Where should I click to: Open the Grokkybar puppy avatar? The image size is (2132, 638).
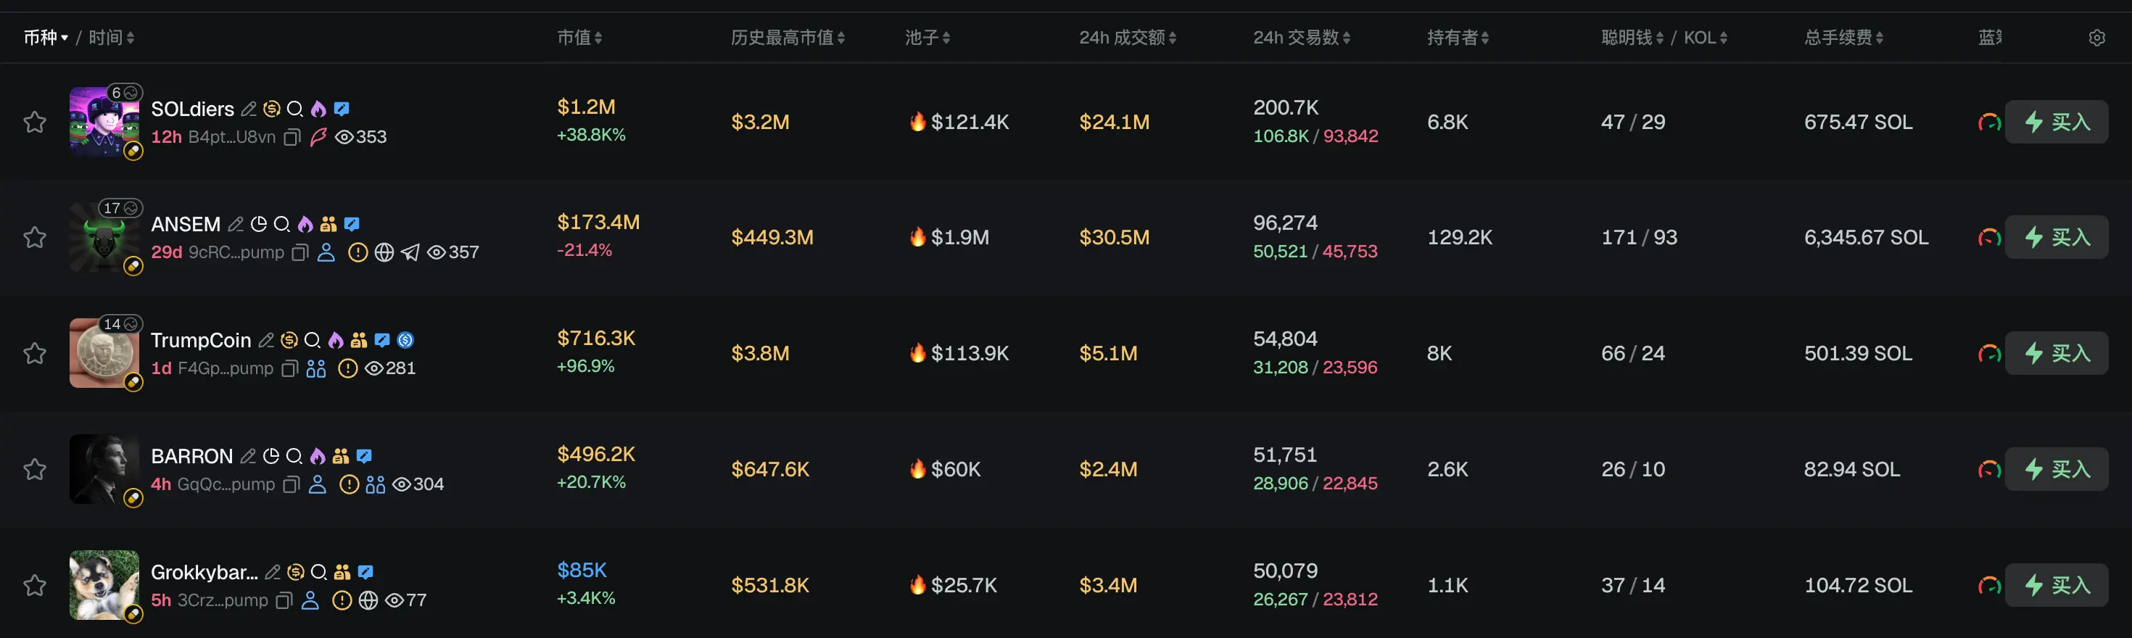tap(104, 585)
